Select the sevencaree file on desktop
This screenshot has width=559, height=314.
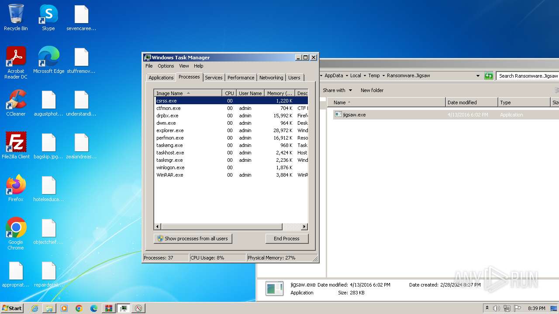click(x=81, y=17)
